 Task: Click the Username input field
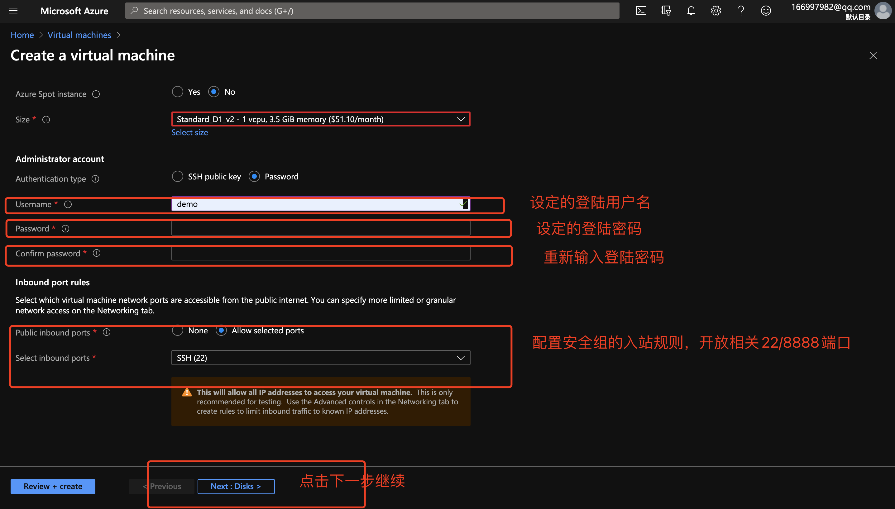coord(321,204)
